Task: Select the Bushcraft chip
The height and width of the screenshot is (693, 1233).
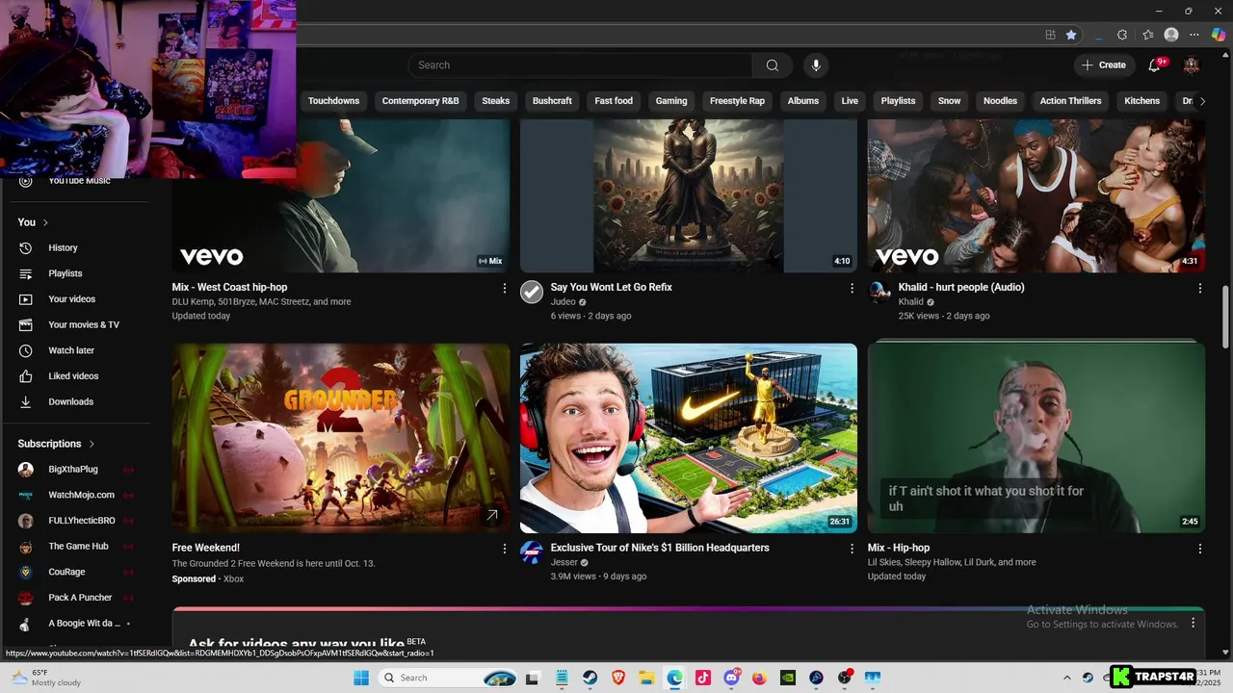Action: [552, 101]
